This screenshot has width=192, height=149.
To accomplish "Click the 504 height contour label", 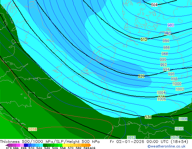I will coord(154,5).
